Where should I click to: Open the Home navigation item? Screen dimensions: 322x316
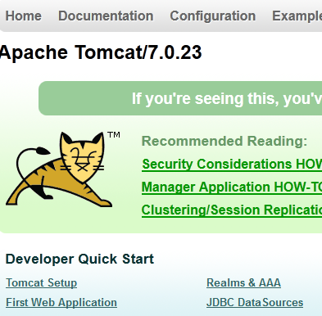tap(24, 16)
